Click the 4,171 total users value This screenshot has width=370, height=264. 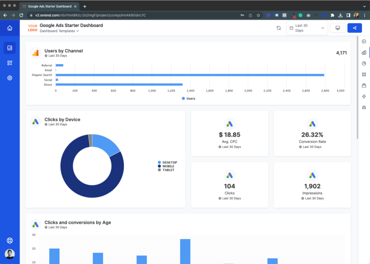pyautogui.click(x=341, y=53)
